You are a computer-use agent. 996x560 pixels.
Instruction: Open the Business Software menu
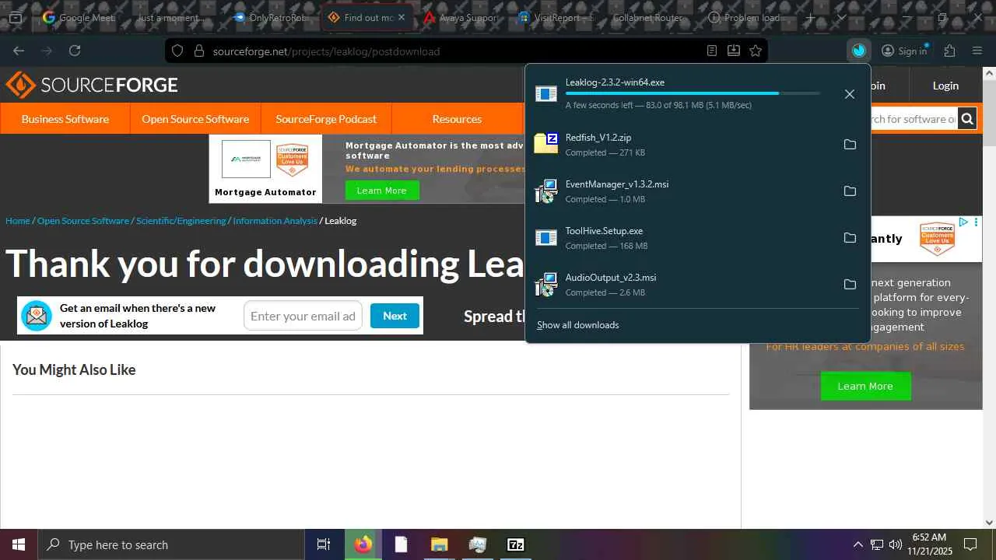65,119
